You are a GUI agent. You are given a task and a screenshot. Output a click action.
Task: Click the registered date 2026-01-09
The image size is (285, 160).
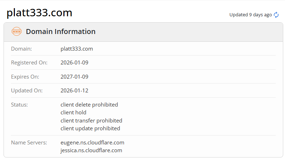[74, 63]
